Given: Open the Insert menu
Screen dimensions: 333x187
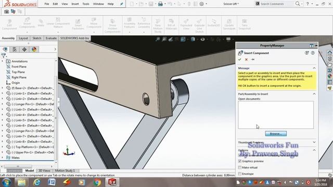Looking at the screenshot, I should point(75,4).
